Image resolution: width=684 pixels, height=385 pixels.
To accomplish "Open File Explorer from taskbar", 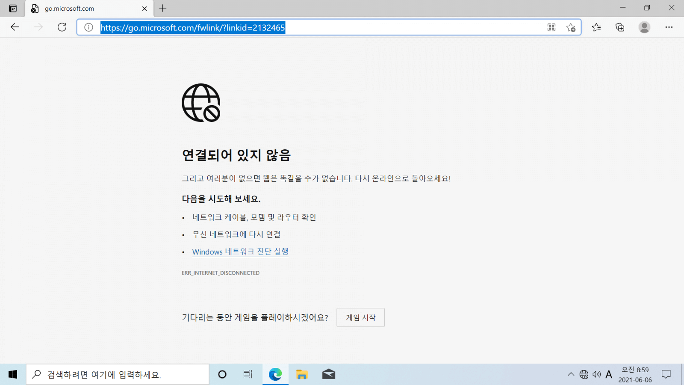I will 302,374.
